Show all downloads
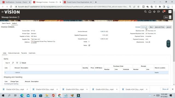The width and height of the screenshot is (175, 98). click(165, 89)
